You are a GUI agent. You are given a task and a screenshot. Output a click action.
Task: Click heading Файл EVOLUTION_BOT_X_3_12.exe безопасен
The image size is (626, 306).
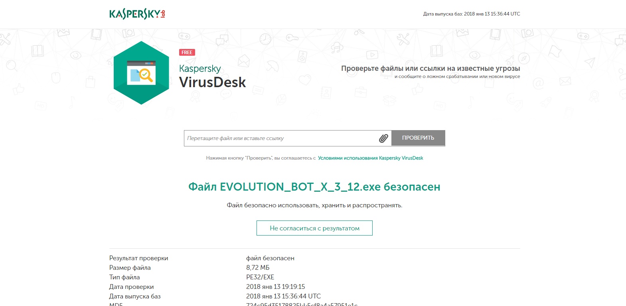tap(314, 187)
